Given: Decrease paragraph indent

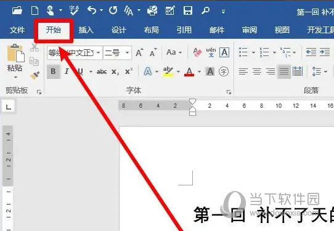Looking at the screenshot, I should click(311, 52).
